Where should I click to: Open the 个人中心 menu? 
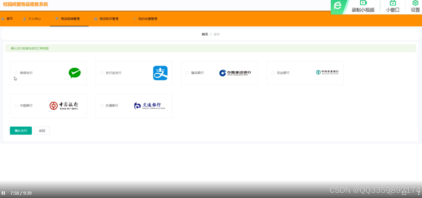pos(35,19)
